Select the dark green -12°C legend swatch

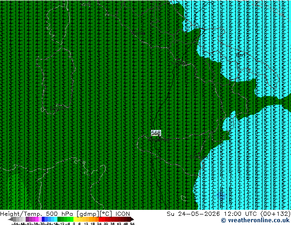point(59,219)
